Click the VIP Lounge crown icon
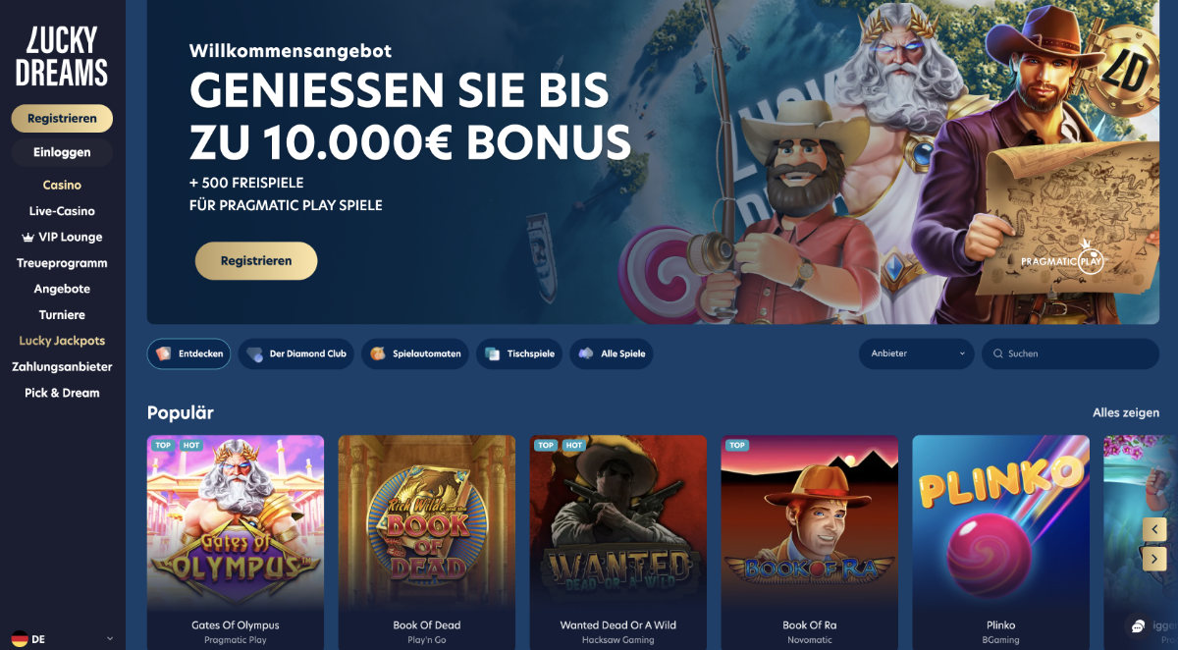The width and height of the screenshot is (1178, 650). tap(27, 238)
